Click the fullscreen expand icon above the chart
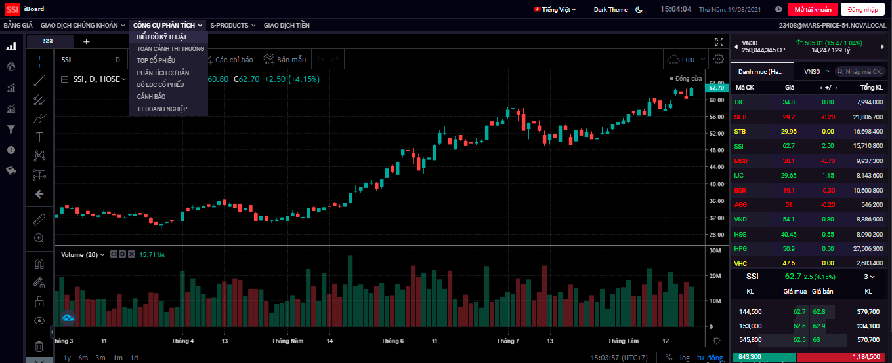The width and height of the screenshot is (892, 363). 719,41
